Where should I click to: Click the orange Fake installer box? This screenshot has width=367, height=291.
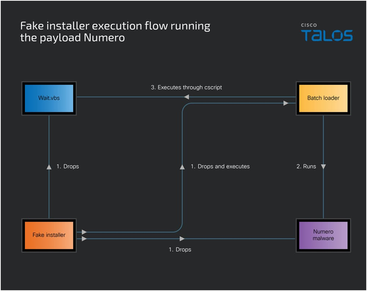[49, 235]
